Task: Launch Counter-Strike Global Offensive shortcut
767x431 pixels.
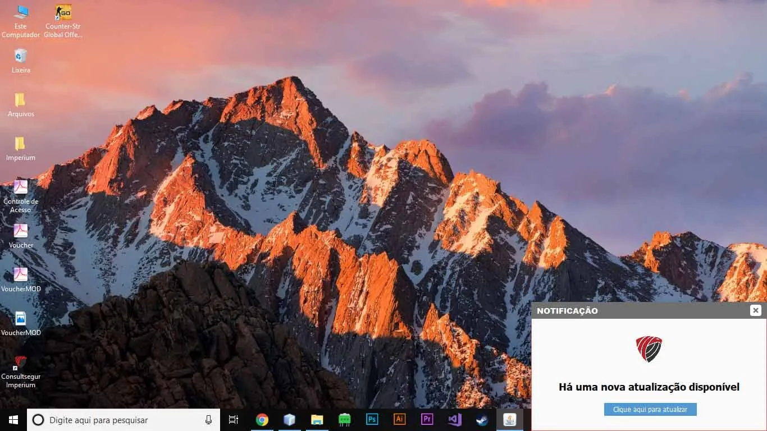Action: (63, 21)
